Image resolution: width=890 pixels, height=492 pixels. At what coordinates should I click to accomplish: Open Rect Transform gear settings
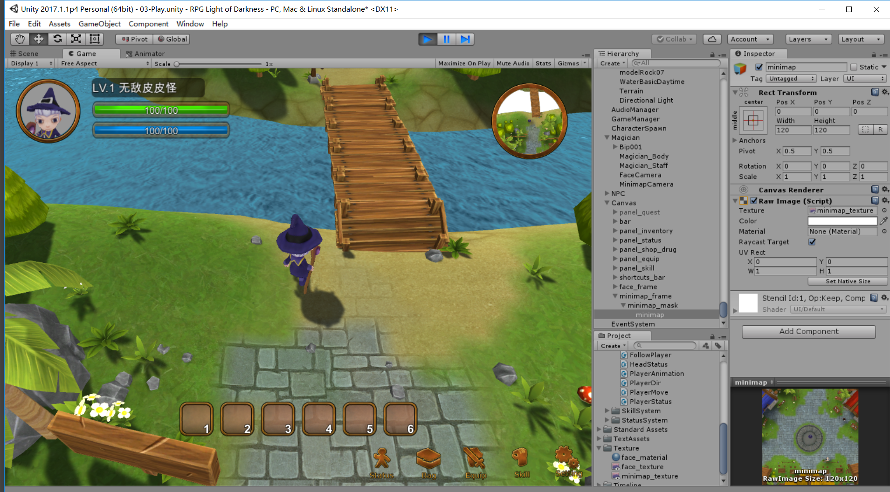coord(884,92)
